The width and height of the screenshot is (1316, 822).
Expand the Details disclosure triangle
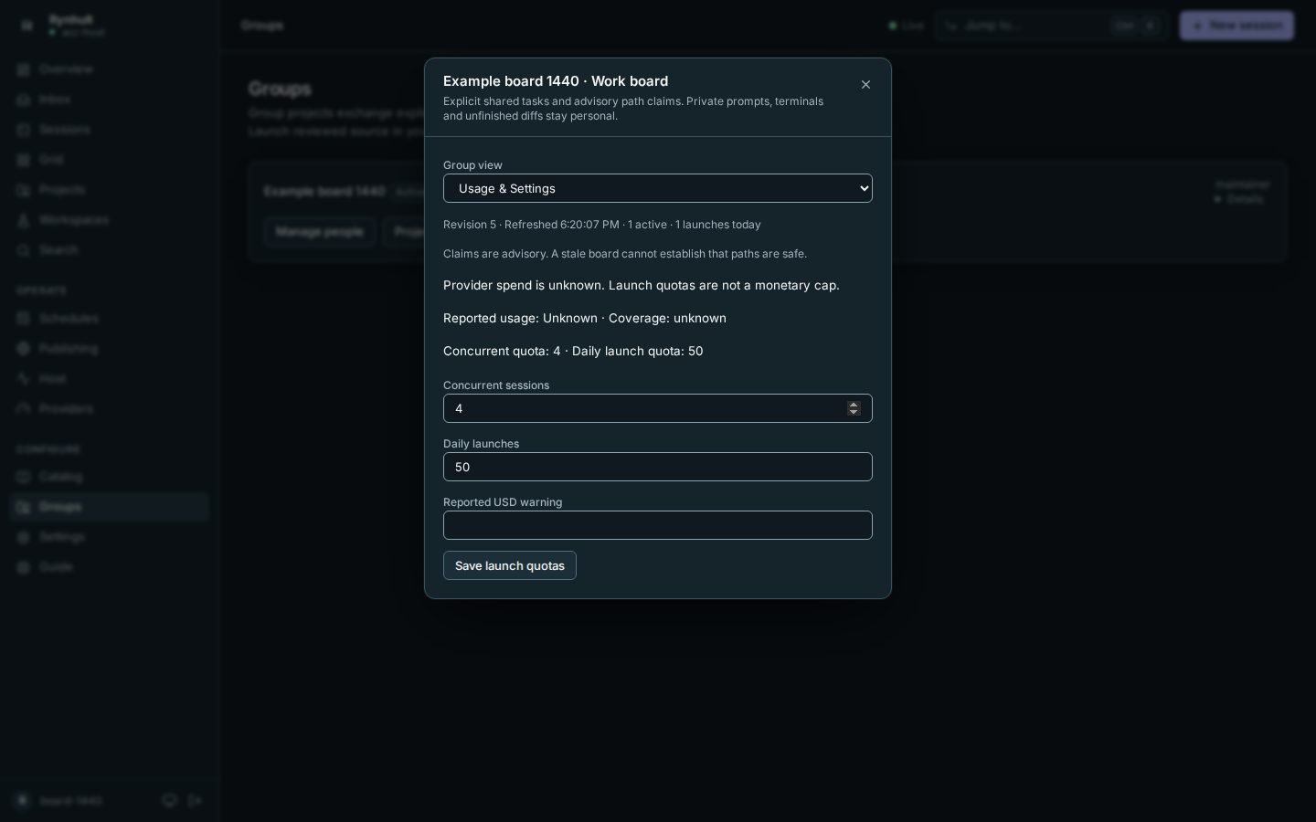coord(1217,199)
